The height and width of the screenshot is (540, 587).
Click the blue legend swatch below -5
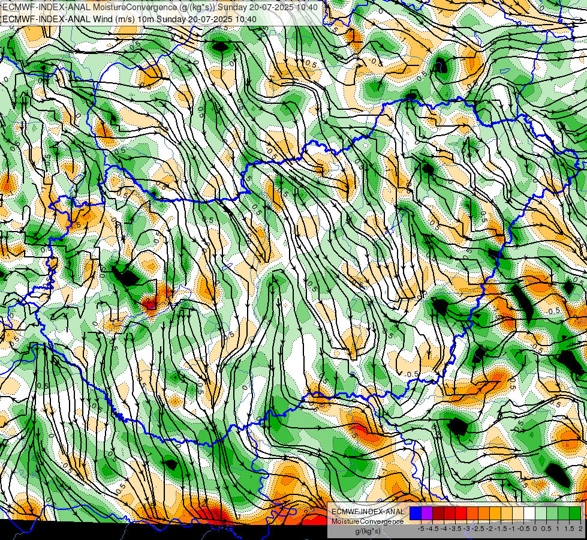(416, 513)
